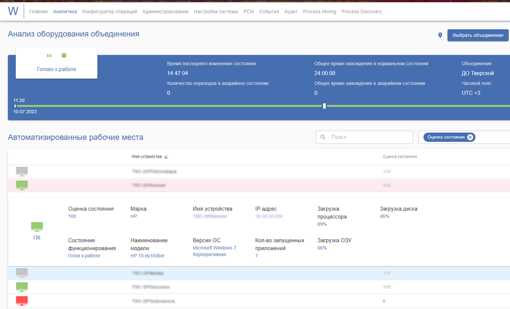Click the green monitor icon in pink row
Viewport: 510px width, 309px height.
(22, 185)
